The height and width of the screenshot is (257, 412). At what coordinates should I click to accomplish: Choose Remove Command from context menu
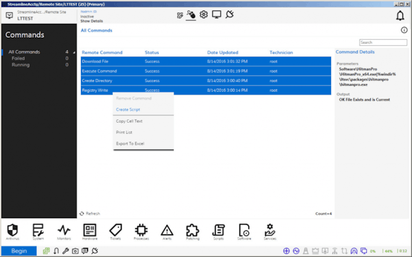pos(134,98)
